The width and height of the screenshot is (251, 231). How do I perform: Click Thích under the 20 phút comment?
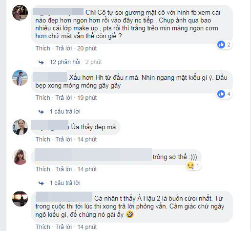(43, 48)
